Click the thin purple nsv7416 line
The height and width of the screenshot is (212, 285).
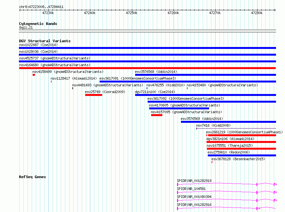coord(236,129)
